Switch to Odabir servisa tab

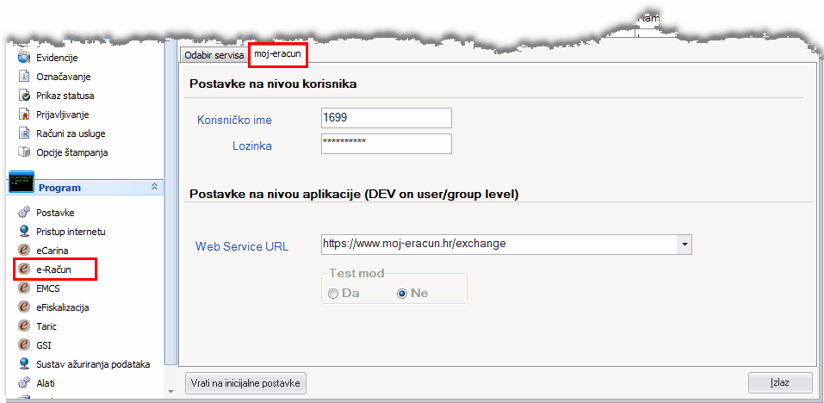[214, 55]
